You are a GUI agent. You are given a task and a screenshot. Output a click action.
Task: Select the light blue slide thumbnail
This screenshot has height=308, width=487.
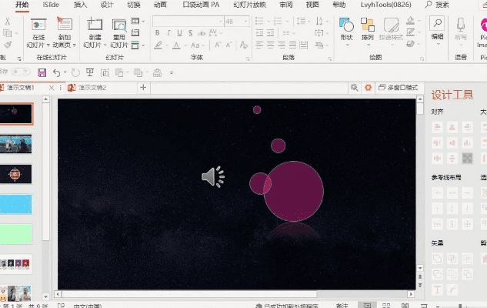[15, 203]
